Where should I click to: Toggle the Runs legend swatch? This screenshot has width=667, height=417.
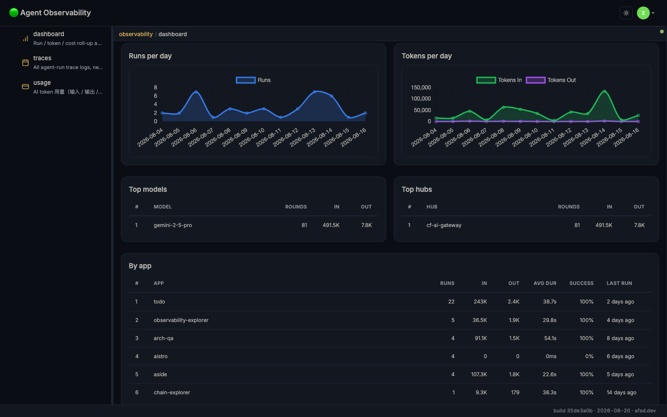click(x=245, y=80)
